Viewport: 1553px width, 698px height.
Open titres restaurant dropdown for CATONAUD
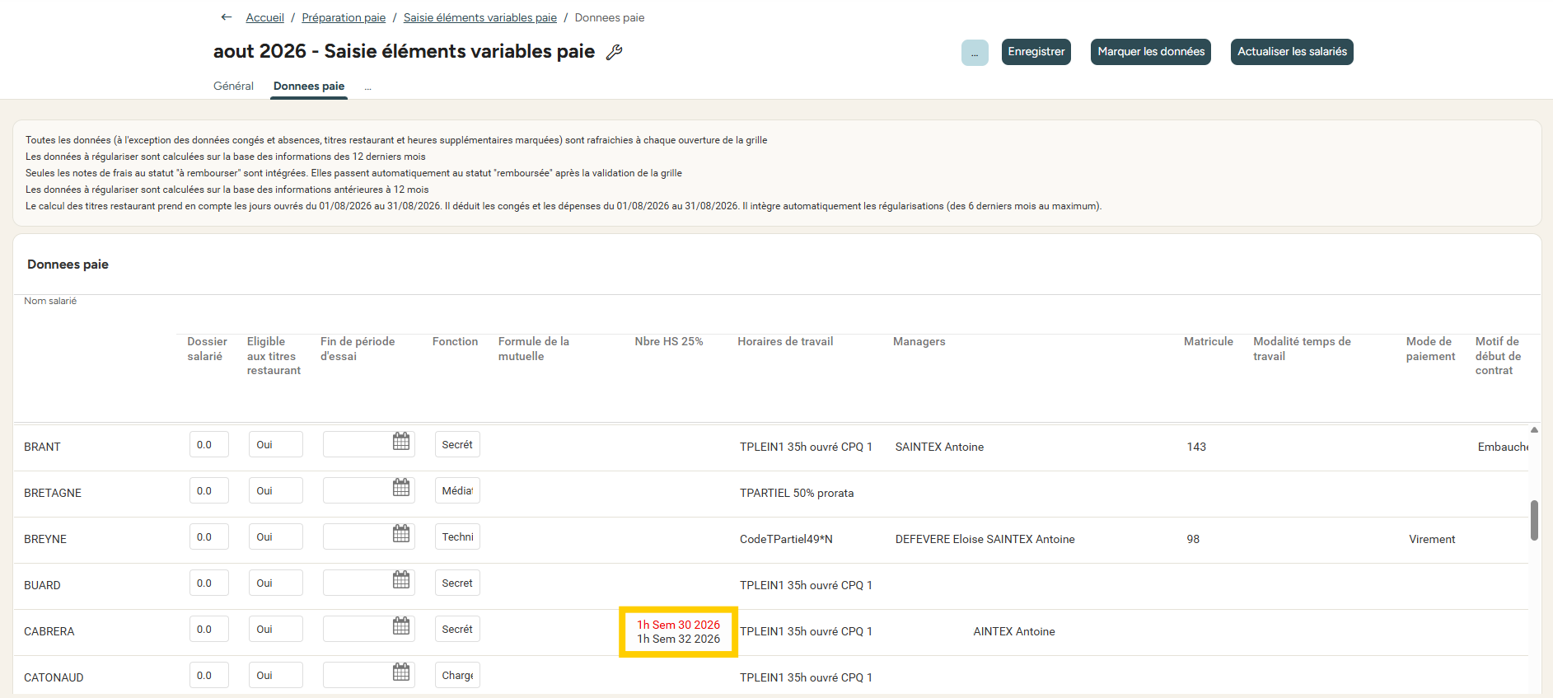click(x=276, y=675)
